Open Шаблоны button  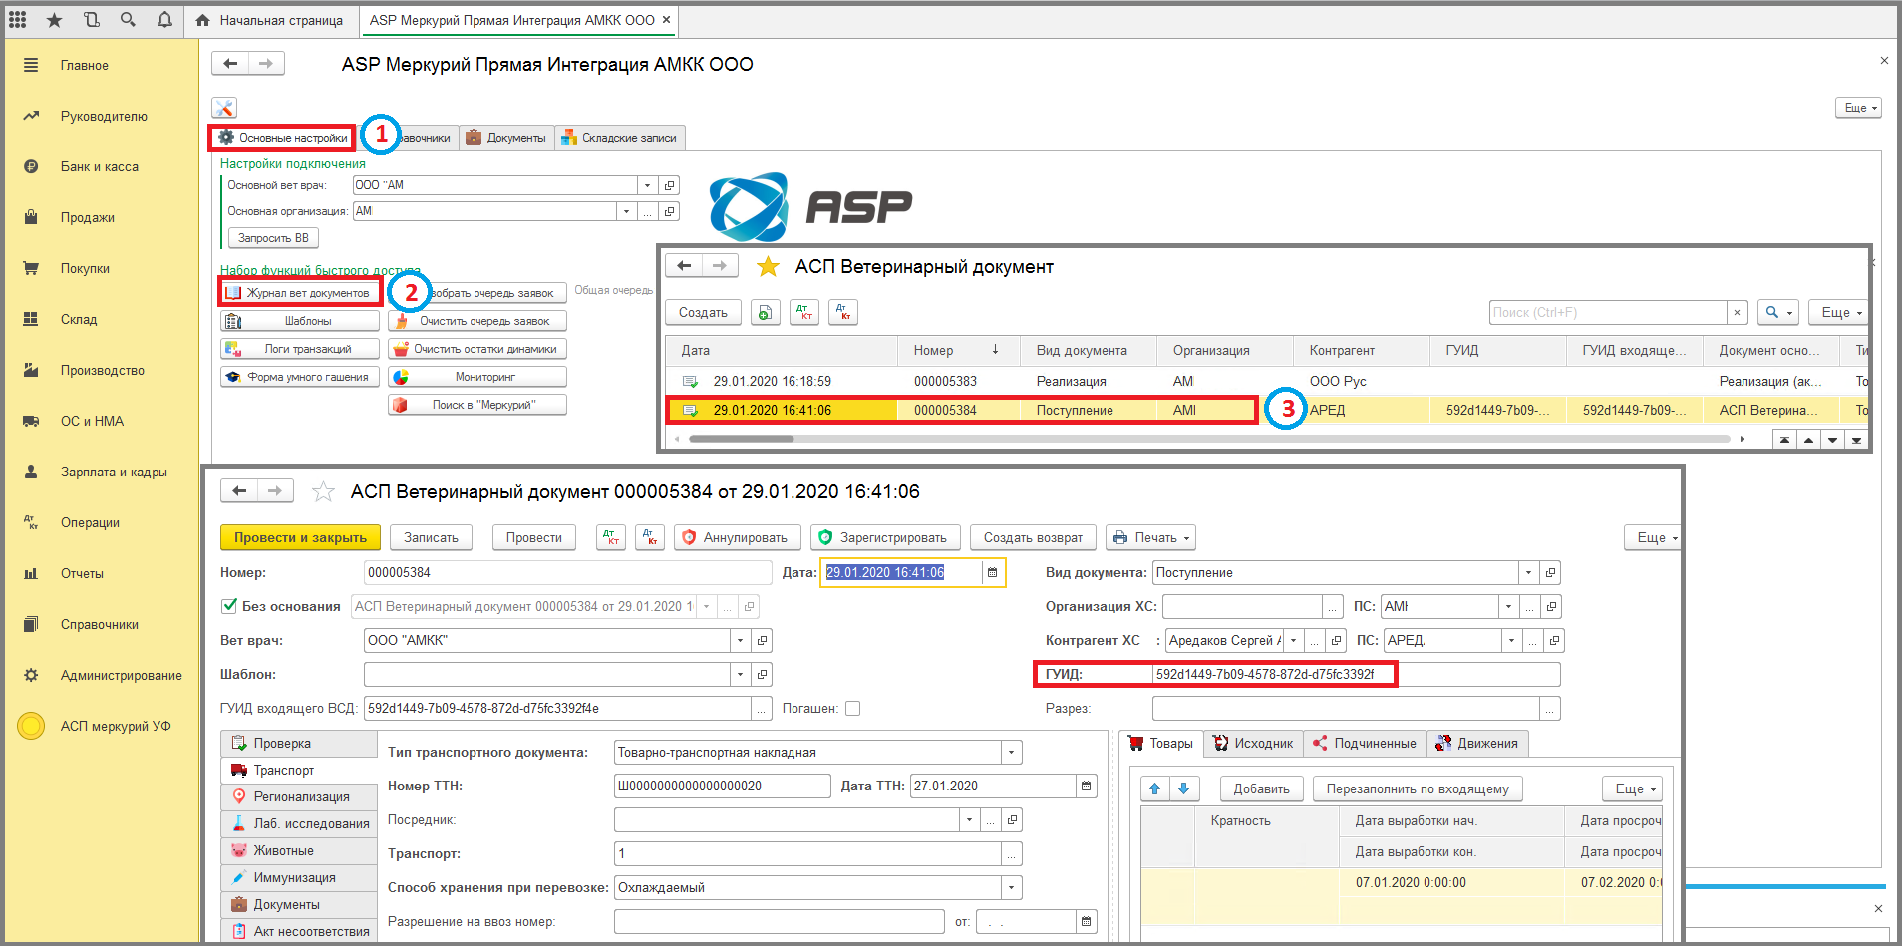click(299, 321)
